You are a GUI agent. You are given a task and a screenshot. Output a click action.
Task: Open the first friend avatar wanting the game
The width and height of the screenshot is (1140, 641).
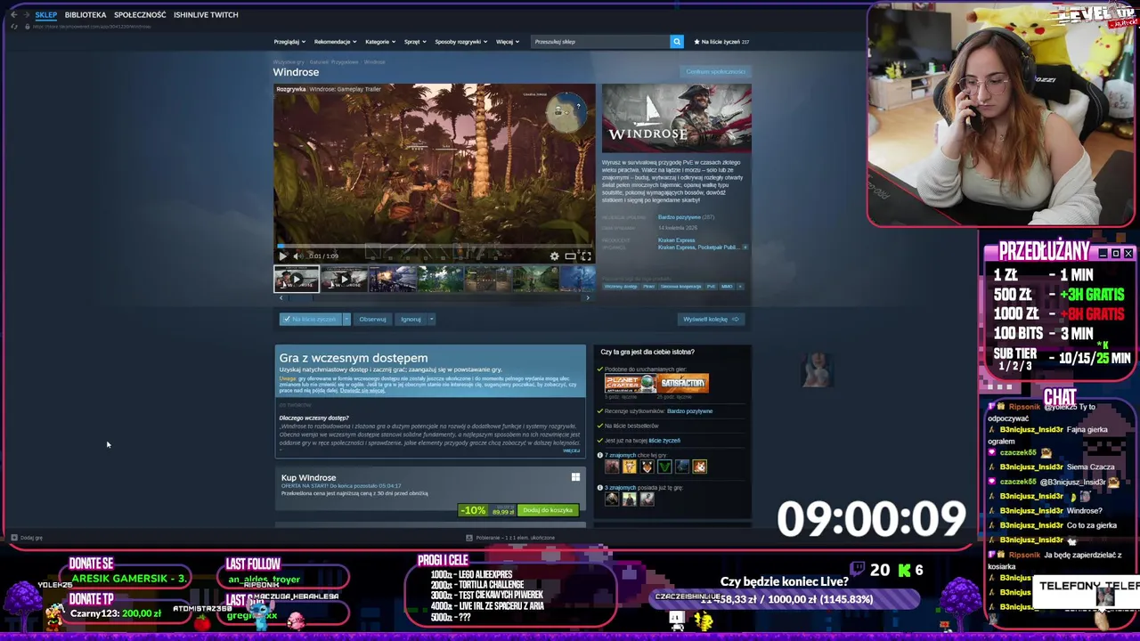pos(612,467)
